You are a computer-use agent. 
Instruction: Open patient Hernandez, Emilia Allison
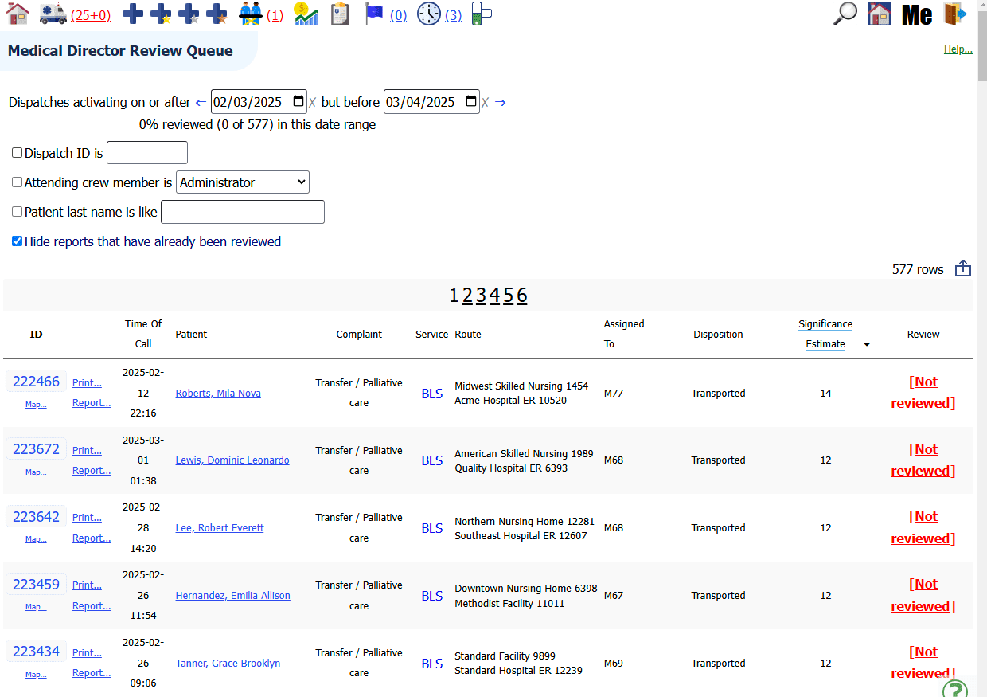(x=233, y=596)
